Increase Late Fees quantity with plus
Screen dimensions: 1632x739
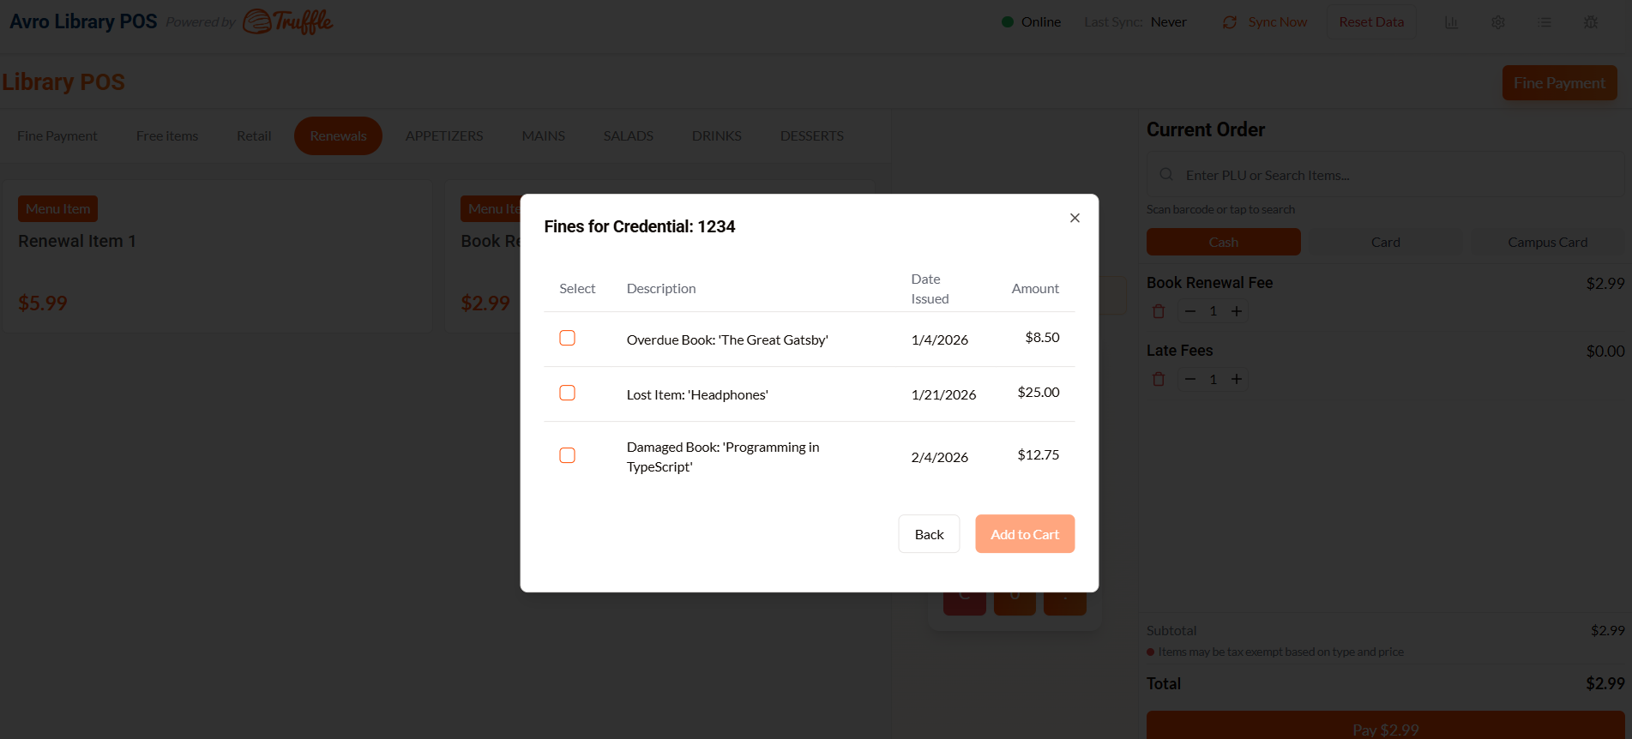coord(1237,379)
